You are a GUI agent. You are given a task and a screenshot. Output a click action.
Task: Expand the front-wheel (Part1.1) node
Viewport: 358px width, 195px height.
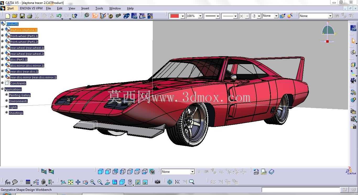(2, 36)
